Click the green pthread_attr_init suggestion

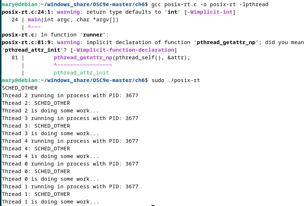[81, 73]
